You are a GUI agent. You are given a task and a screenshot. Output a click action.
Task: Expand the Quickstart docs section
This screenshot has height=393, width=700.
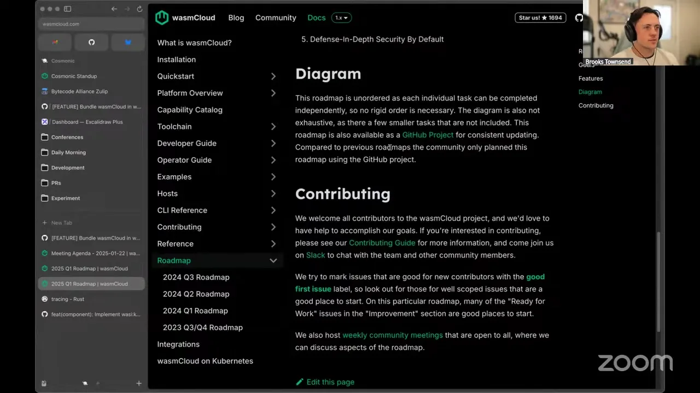pos(273,76)
